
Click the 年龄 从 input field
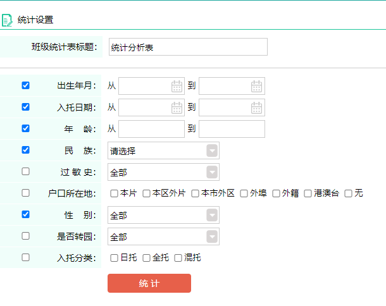(x=151, y=129)
